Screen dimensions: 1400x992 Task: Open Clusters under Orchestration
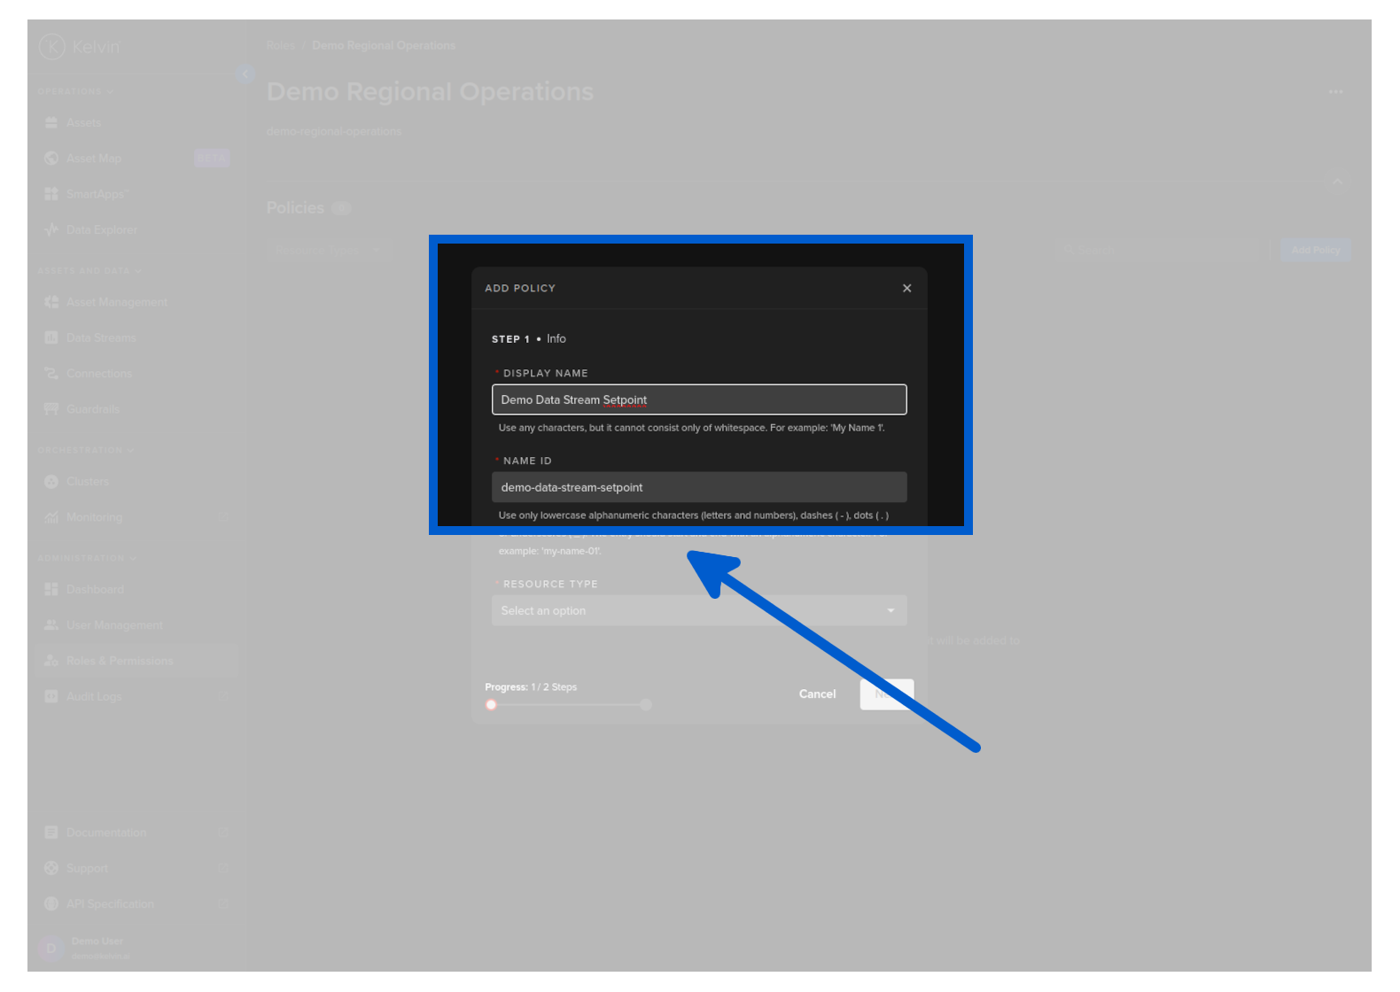pos(87,482)
